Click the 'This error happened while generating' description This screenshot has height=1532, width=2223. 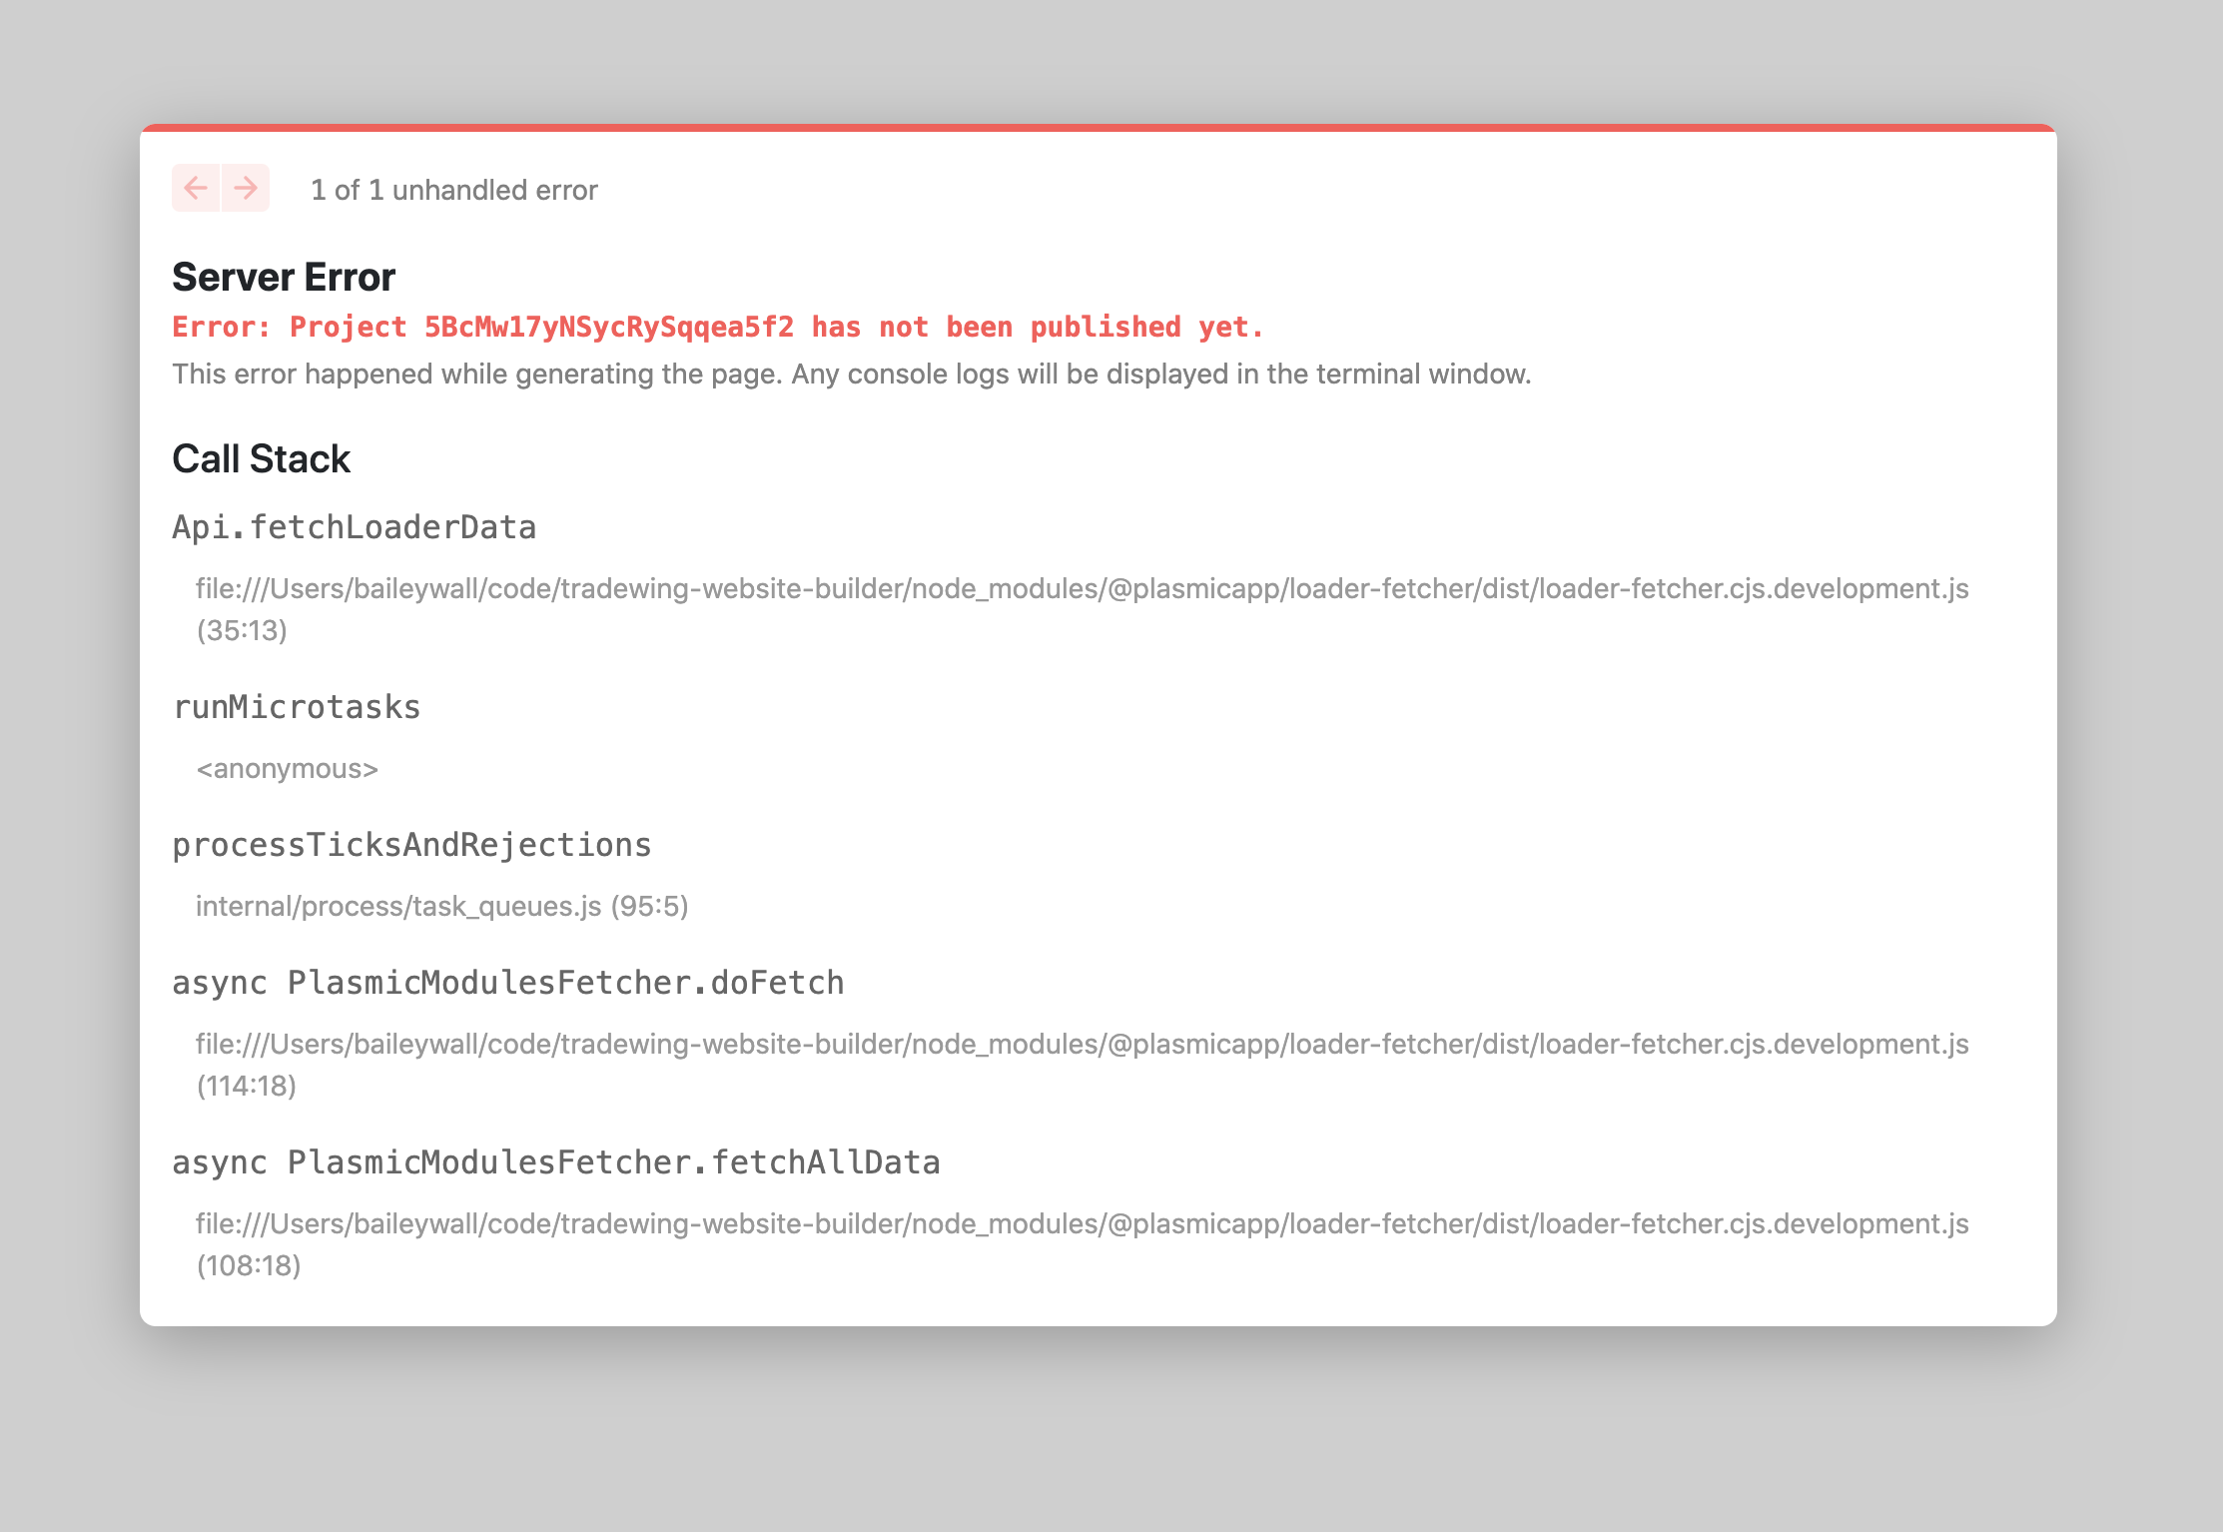[851, 374]
